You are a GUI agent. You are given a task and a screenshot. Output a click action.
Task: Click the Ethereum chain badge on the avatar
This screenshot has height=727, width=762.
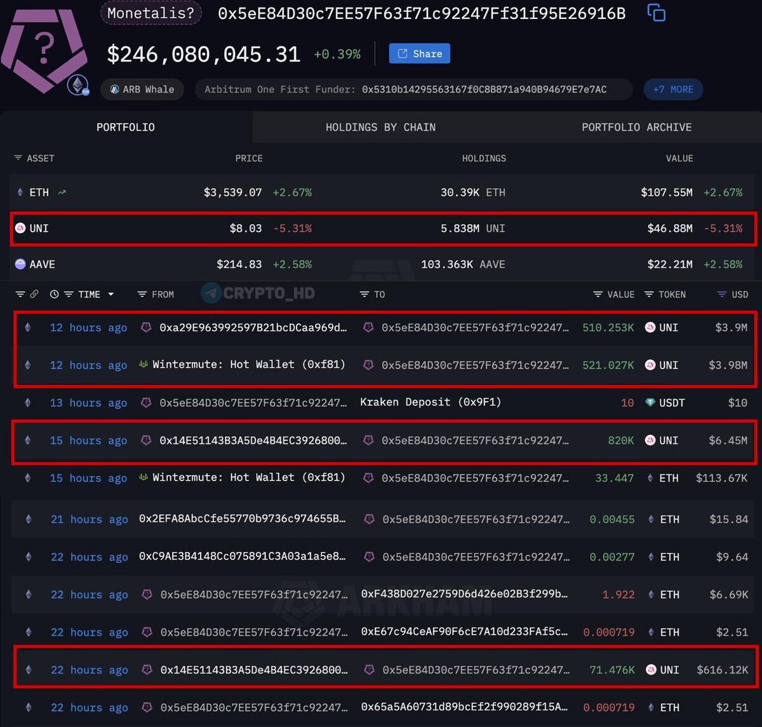(x=79, y=86)
